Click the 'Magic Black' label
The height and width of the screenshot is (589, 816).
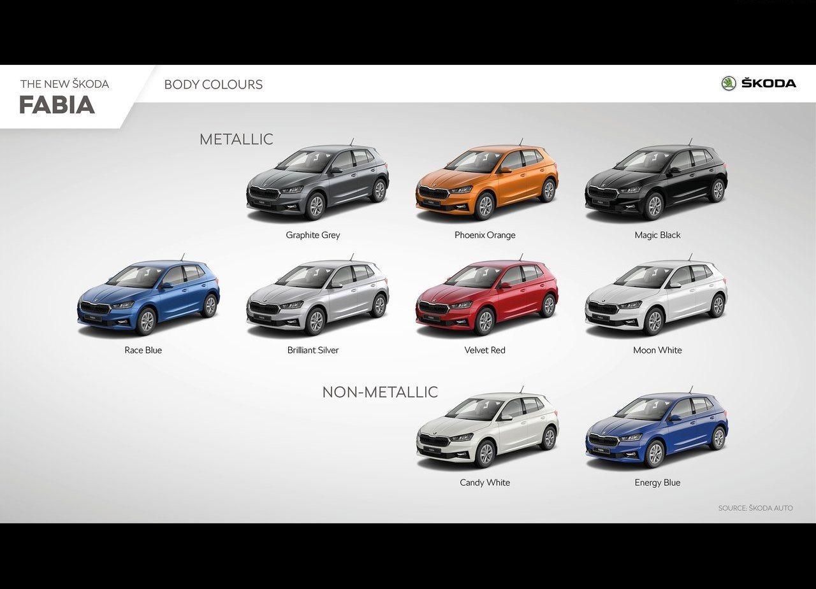tap(658, 235)
